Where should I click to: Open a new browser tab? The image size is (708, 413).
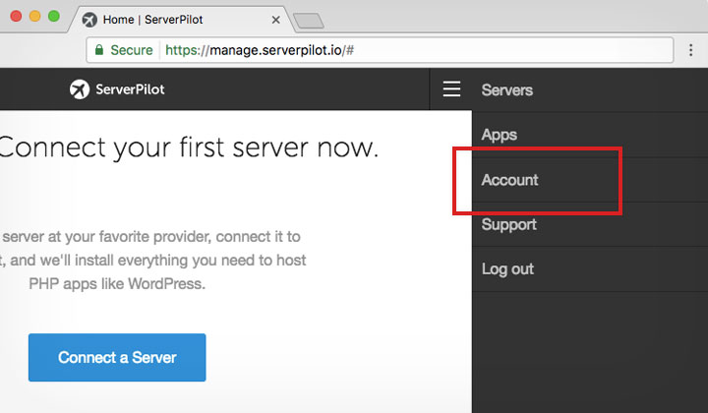pyautogui.click(x=309, y=21)
